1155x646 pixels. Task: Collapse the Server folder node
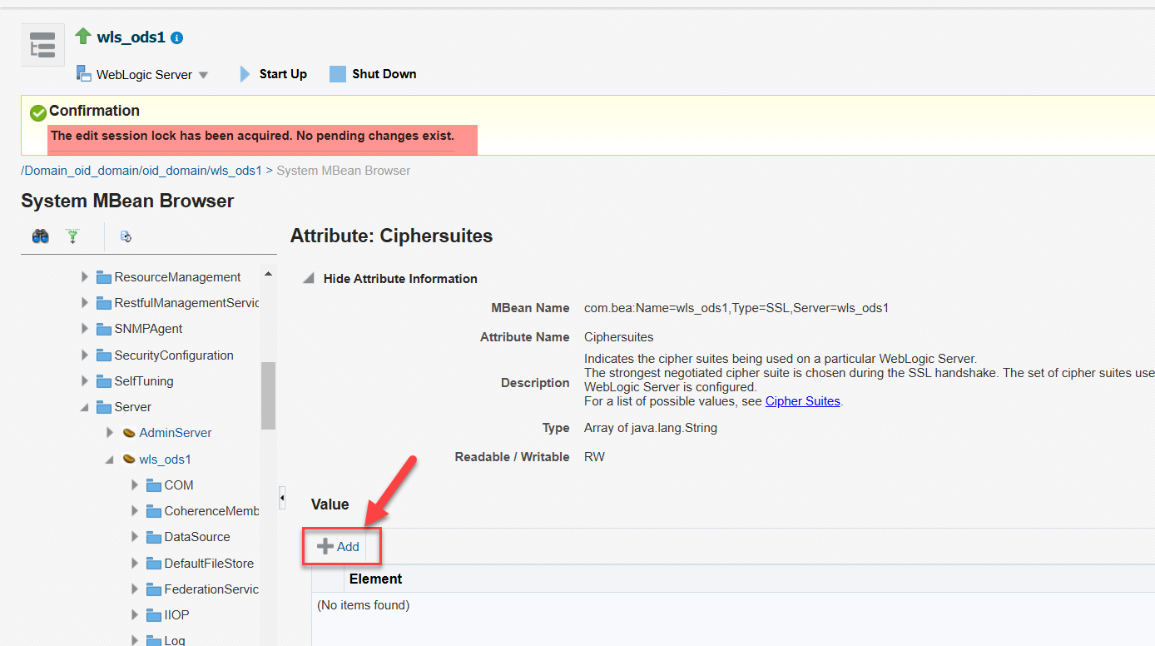click(x=85, y=407)
